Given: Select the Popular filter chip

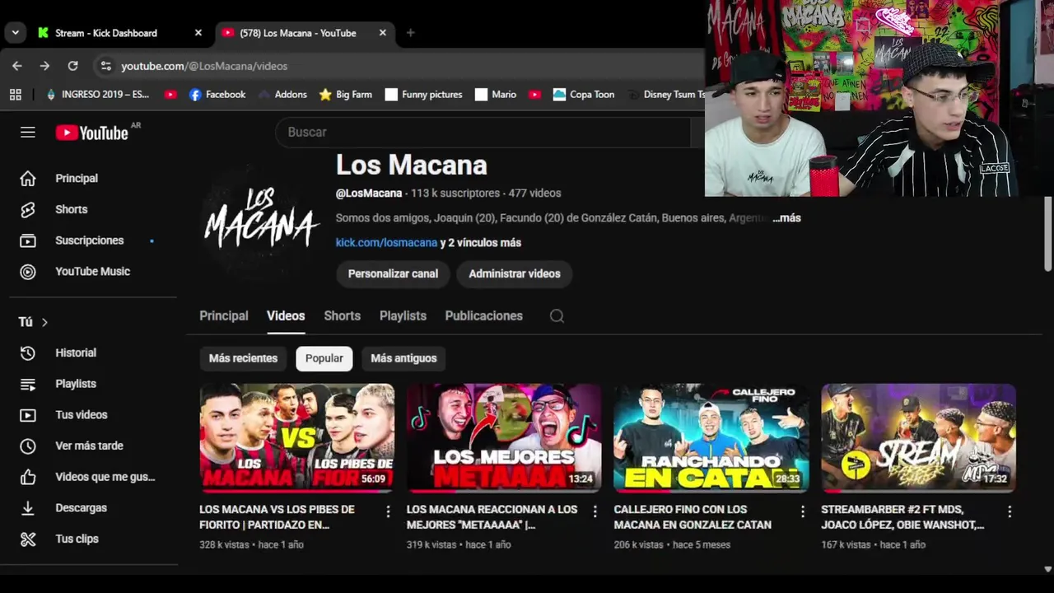Looking at the screenshot, I should [x=324, y=358].
